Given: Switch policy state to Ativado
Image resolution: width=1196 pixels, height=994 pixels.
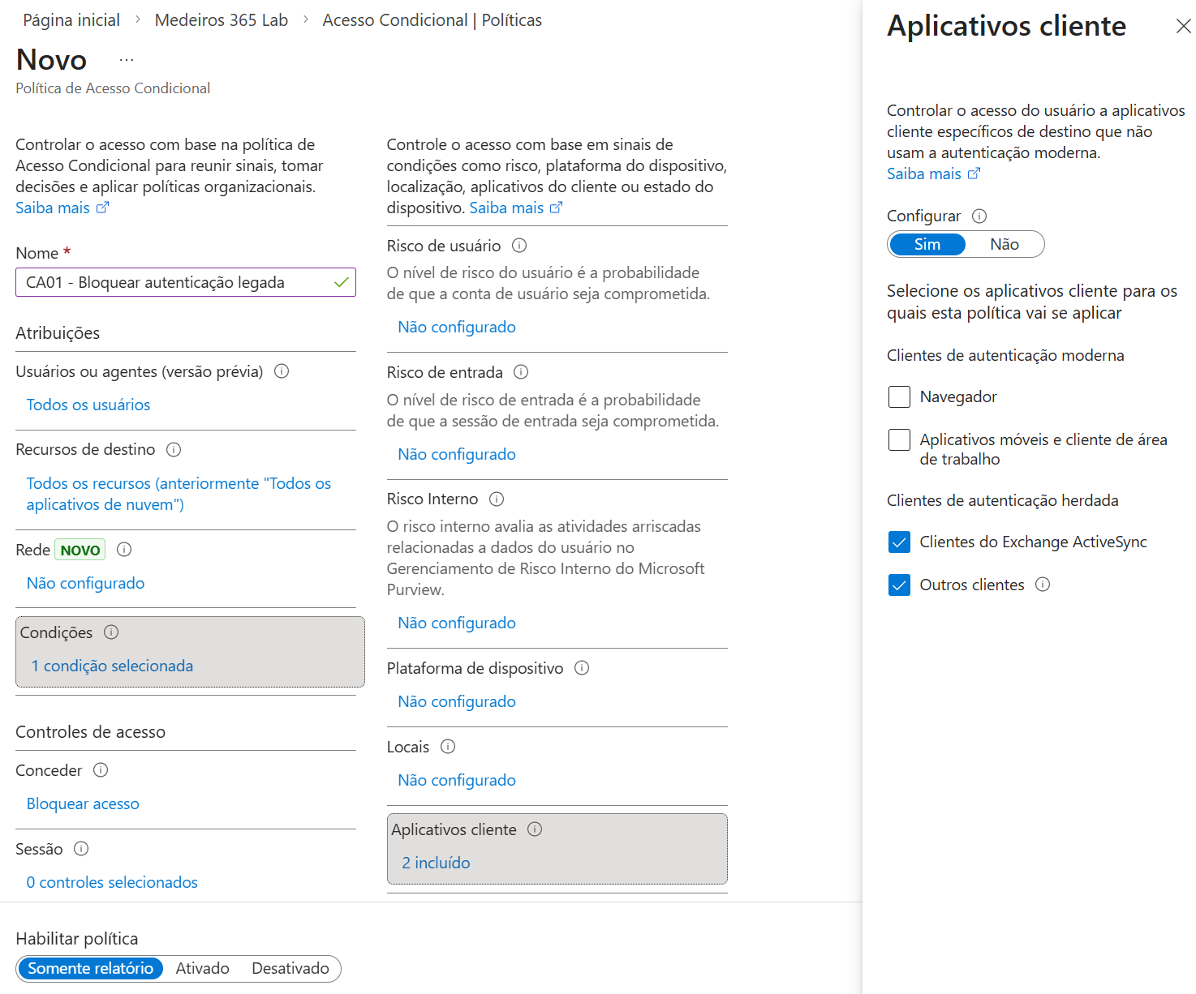Looking at the screenshot, I should pyautogui.click(x=202, y=969).
